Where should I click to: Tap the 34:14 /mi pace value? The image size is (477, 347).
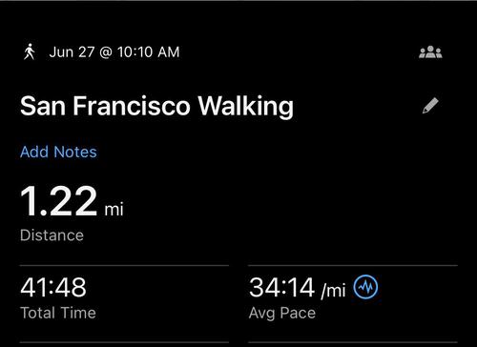298,288
